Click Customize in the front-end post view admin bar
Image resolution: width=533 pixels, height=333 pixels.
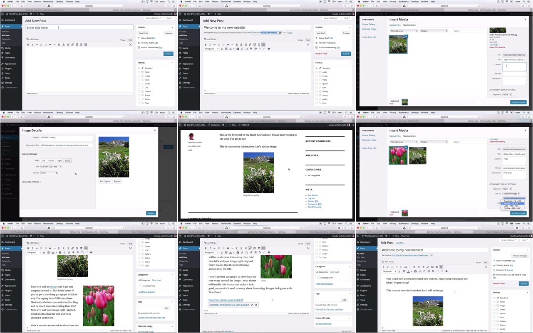click(x=213, y=125)
